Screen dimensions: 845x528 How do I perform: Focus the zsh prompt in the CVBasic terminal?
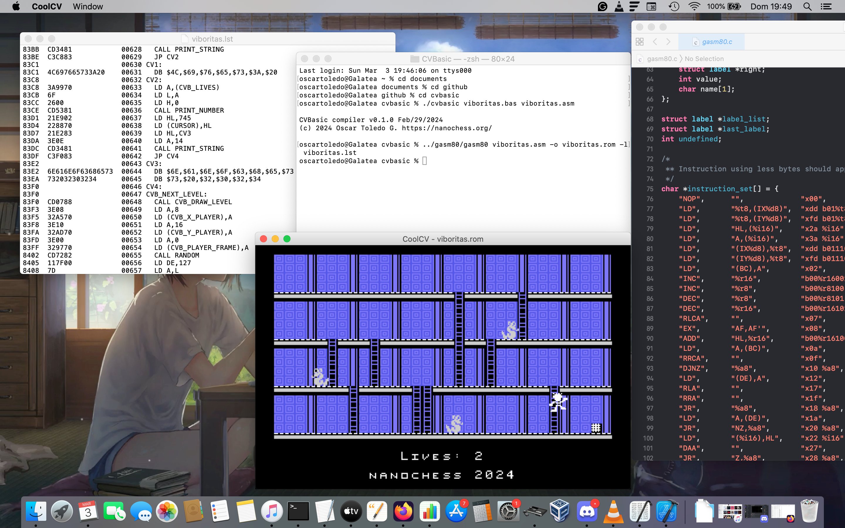[424, 161]
